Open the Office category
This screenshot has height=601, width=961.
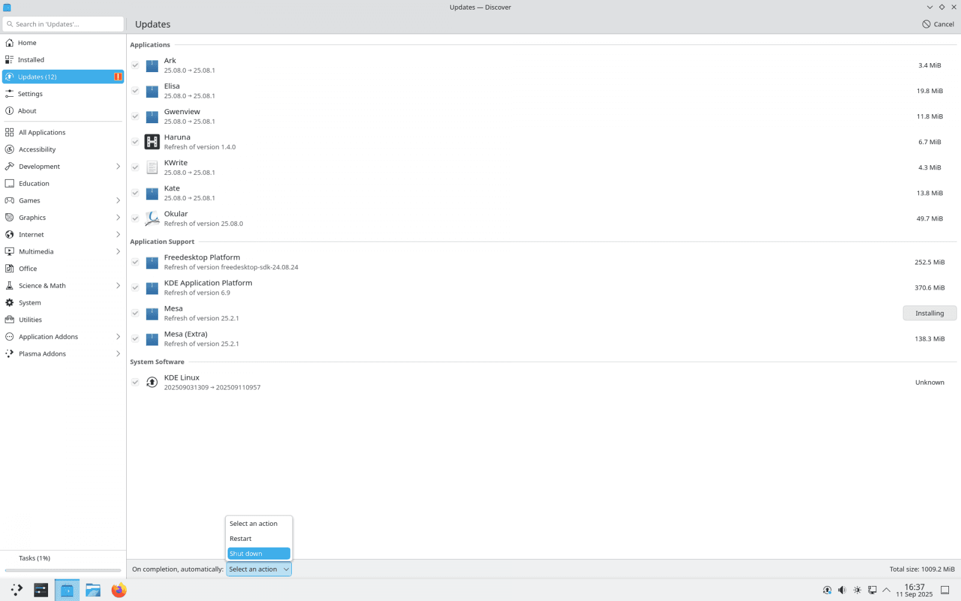[x=63, y=269]
